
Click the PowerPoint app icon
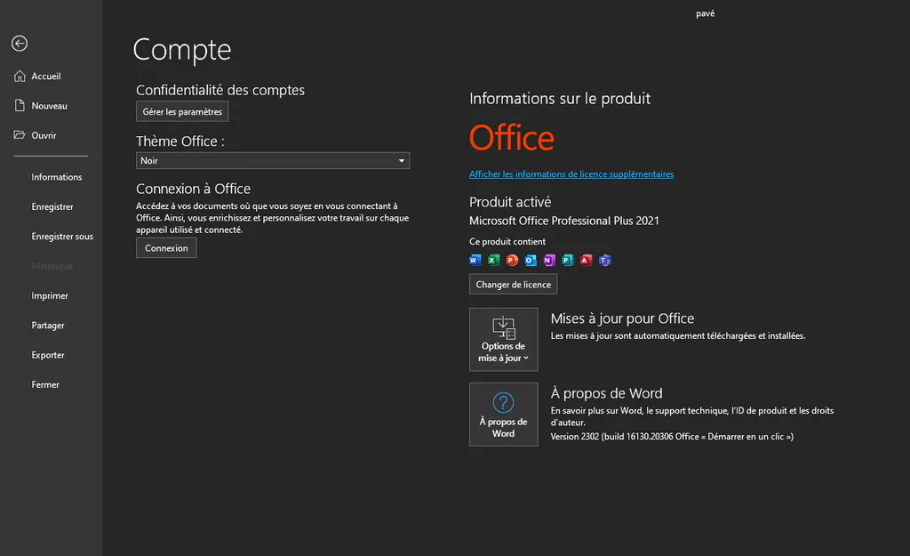[x=512, y=261]
